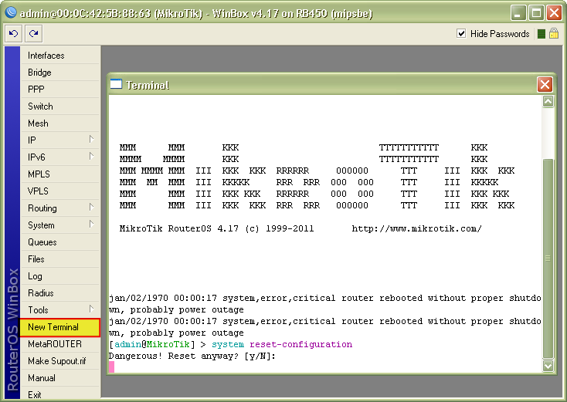The height and width of the screenshot is (402, 567).
Task: Click the Undo toolbar icon
Action: (14, 34)
